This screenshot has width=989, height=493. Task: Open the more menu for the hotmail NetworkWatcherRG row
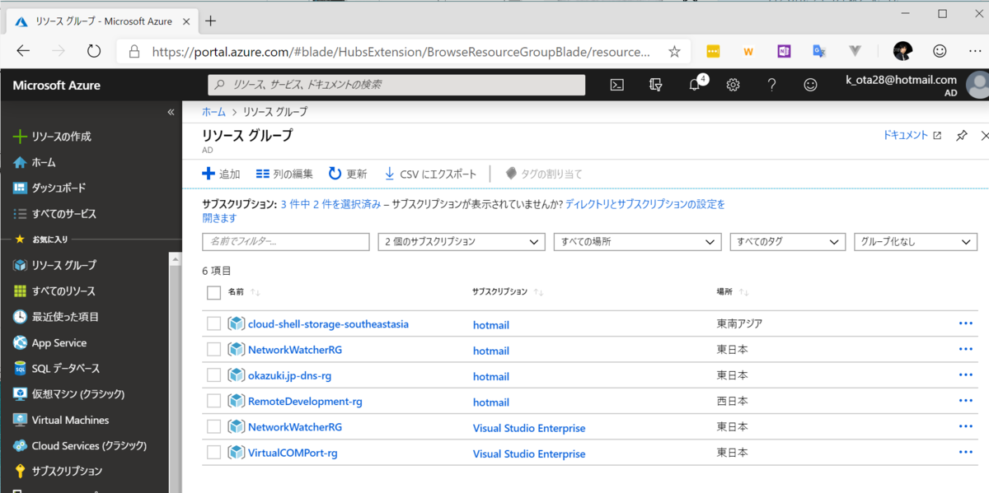[x=966, y=349]
